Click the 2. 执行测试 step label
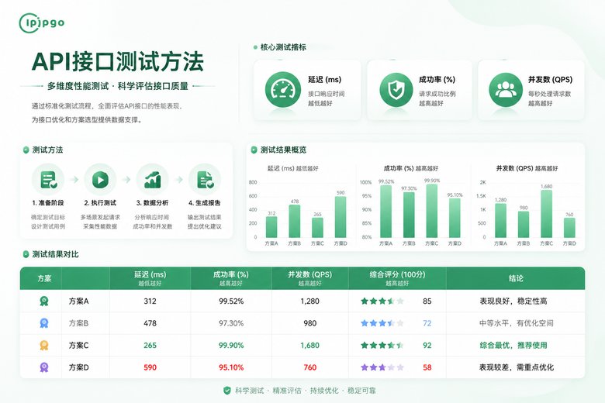 click(x=100, y=203)
